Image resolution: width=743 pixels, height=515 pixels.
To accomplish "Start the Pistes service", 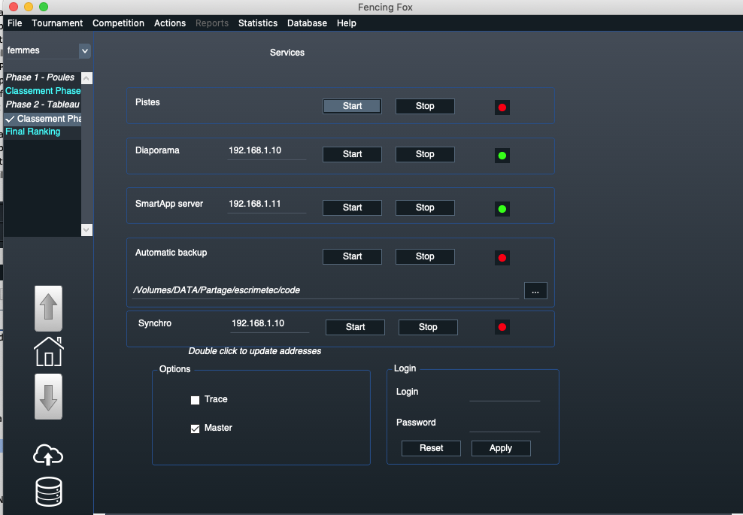I will 352,106.
